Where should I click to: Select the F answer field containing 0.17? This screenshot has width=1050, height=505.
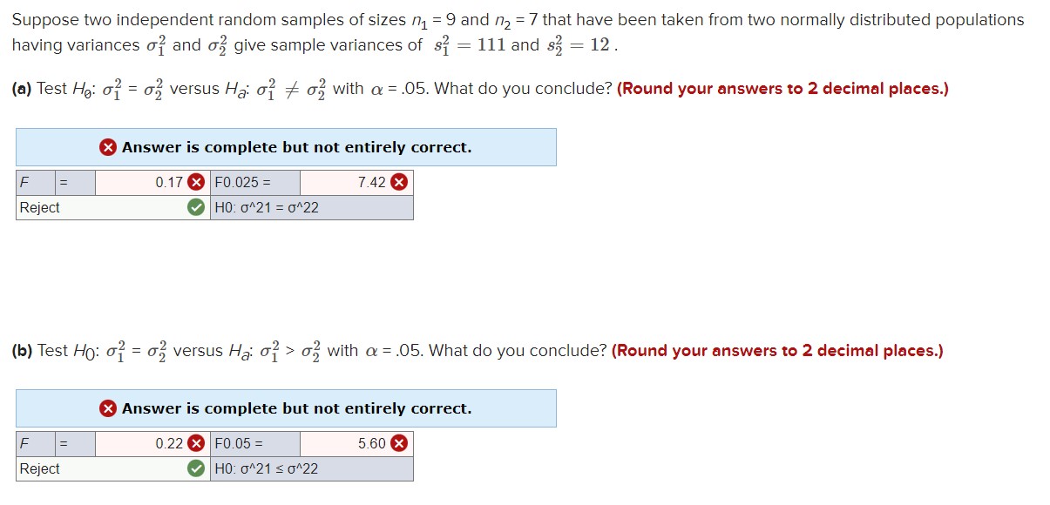tap(148, 183)
